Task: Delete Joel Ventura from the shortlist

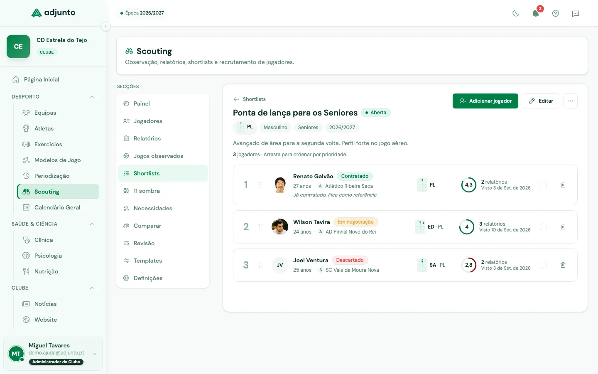Action: pos(563,265)
